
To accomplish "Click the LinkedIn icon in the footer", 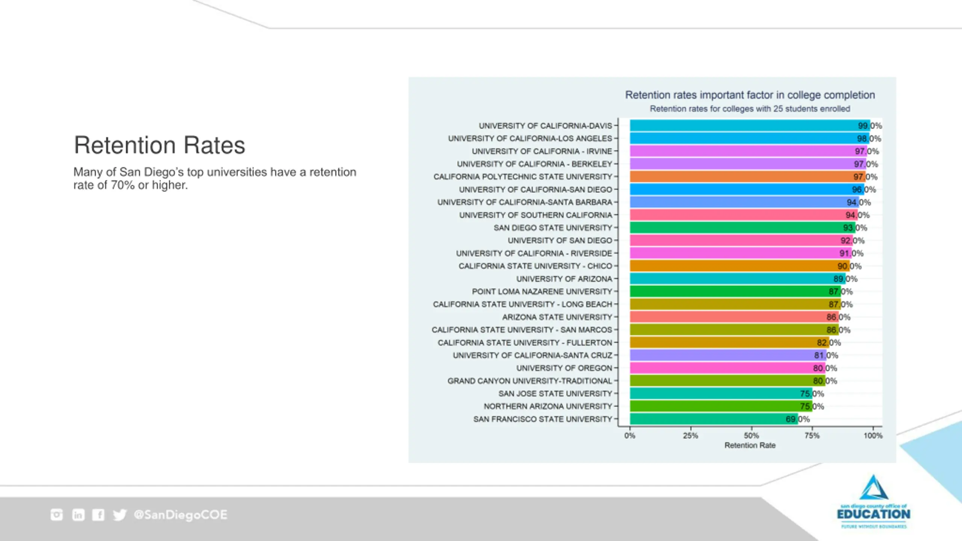I will (78, 515).
